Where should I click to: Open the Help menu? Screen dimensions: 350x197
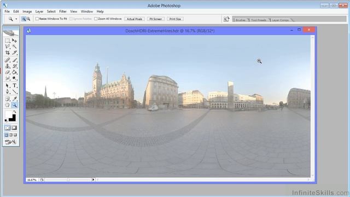(x=100, y=11)
